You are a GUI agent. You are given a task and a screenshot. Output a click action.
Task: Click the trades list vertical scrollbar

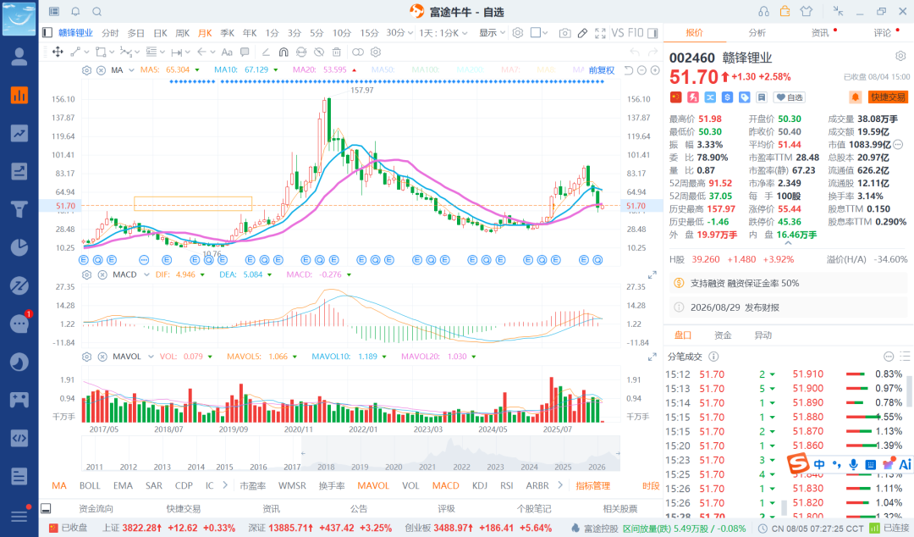click(x=909, y=391)
